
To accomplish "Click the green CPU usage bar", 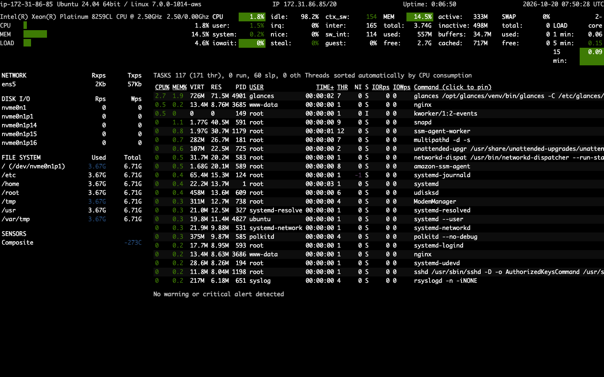I will (x=25, y=26).
